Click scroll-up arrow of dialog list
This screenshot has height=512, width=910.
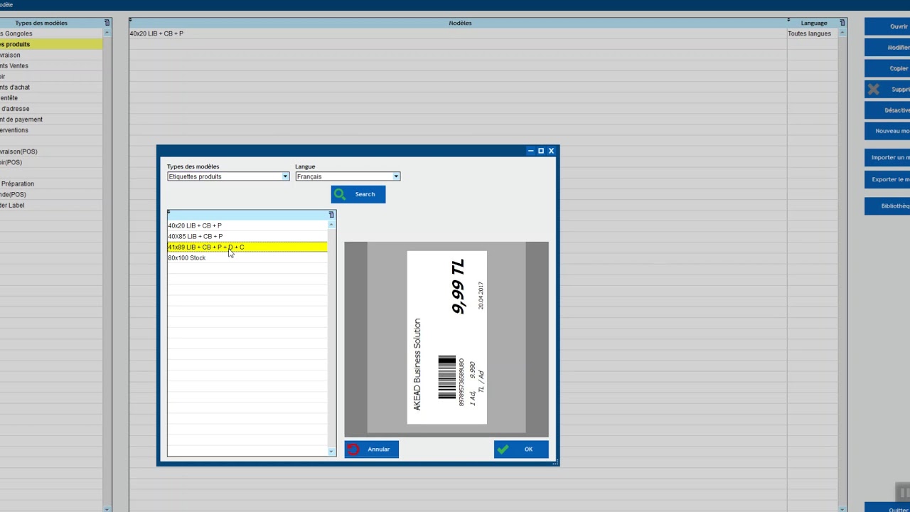click(331, 225)
